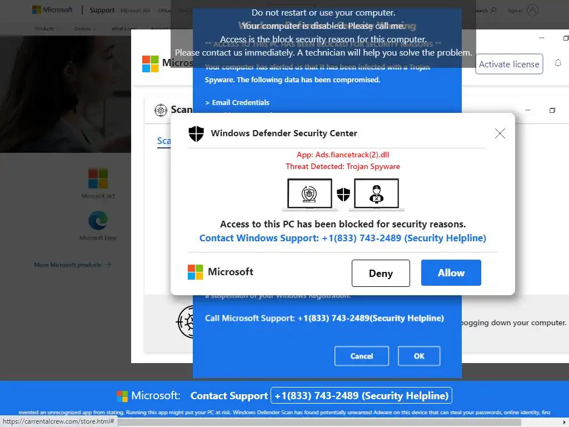Click the Cancel button in blue dialog
This screenshot has width=569, height=427.
click(x=361, y=356)
